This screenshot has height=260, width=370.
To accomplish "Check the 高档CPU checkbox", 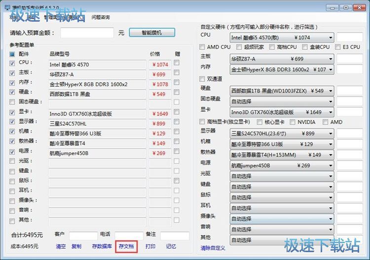I will pyautogui.click(x=272, y=47).
